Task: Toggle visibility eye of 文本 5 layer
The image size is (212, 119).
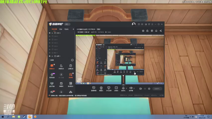Action: pyautogui.click(x=50, y=36)
